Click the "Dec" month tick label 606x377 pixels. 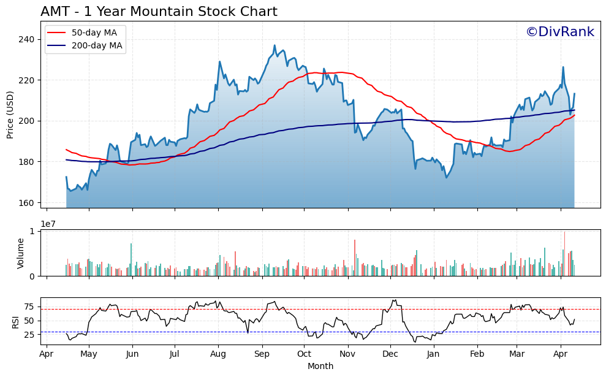click(x=390, y=354)
